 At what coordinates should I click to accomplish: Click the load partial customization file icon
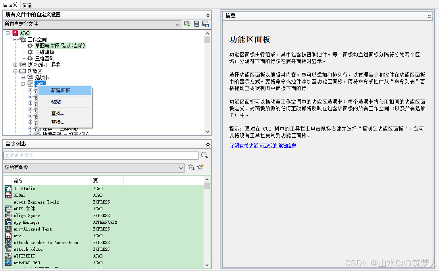[187, 24]
